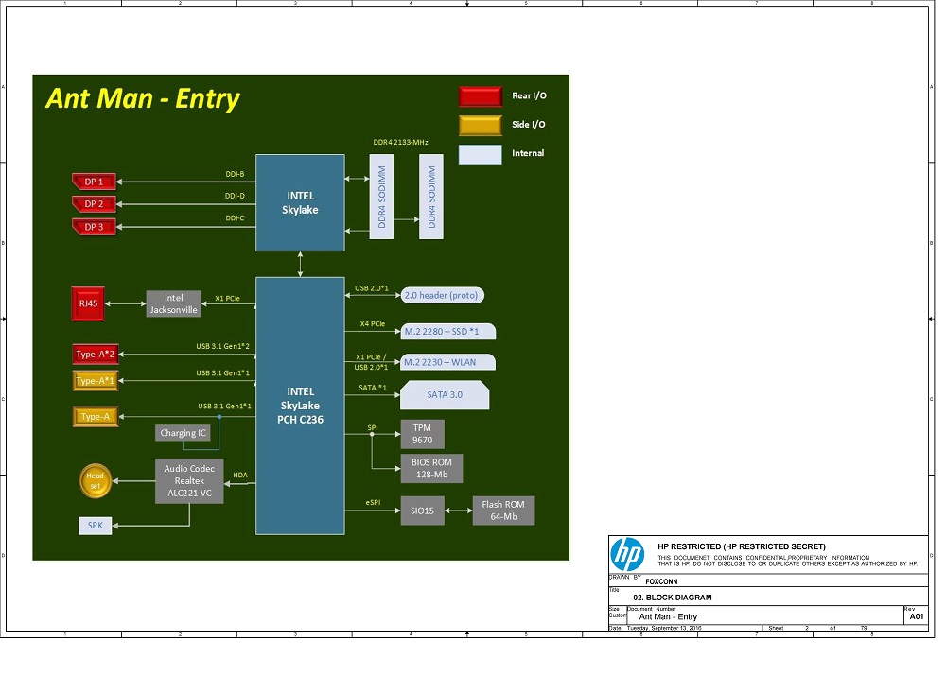Click the HP logo in title block

pos(627,554)
